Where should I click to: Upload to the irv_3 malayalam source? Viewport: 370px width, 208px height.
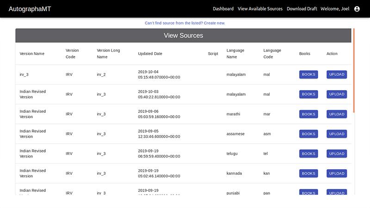point(337,74)
